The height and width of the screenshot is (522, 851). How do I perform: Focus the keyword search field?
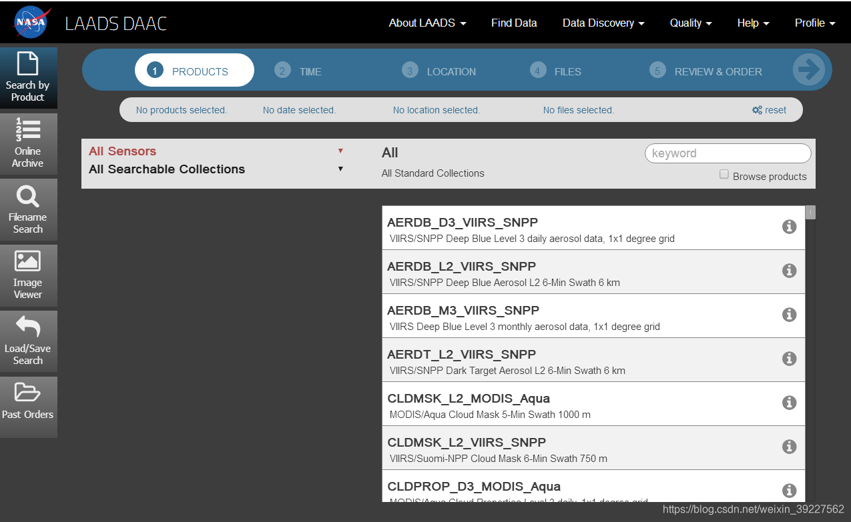point(728,153)
